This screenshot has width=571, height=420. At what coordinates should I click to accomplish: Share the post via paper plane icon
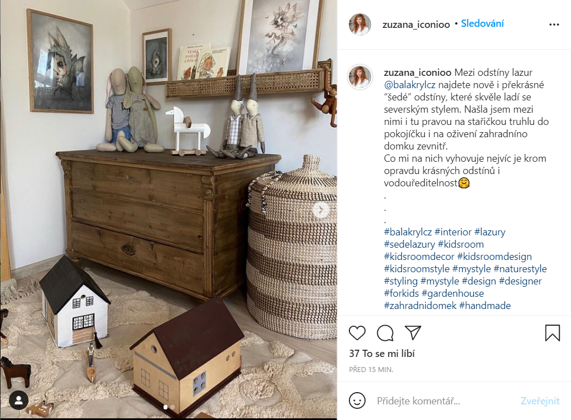[x=412, y=332]
